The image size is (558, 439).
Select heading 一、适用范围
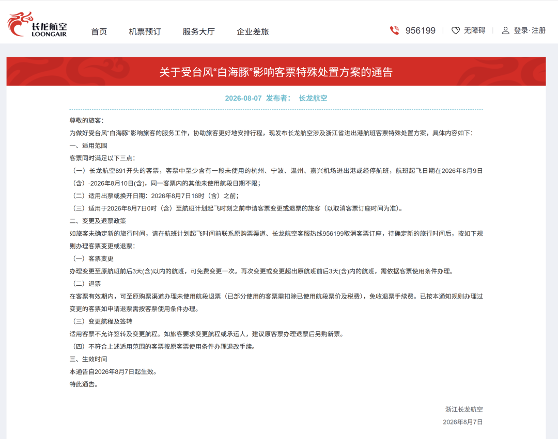click(88, 145)
